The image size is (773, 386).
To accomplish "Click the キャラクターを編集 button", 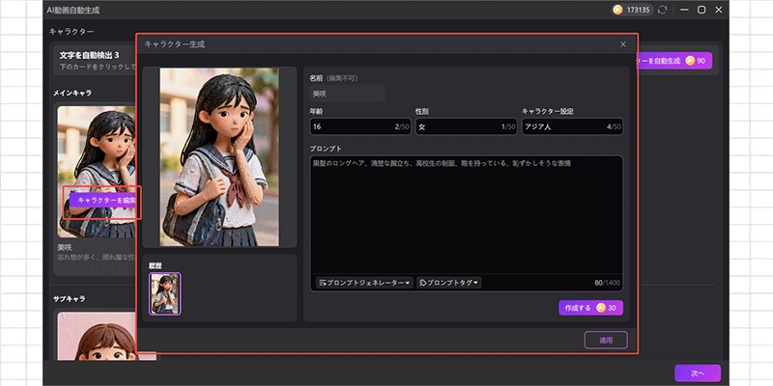I will (x=102, y=200).
